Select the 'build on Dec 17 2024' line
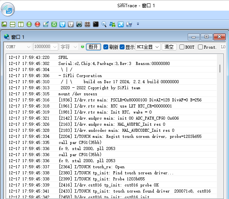Screen dimensions: 229x199 (112, 82)
